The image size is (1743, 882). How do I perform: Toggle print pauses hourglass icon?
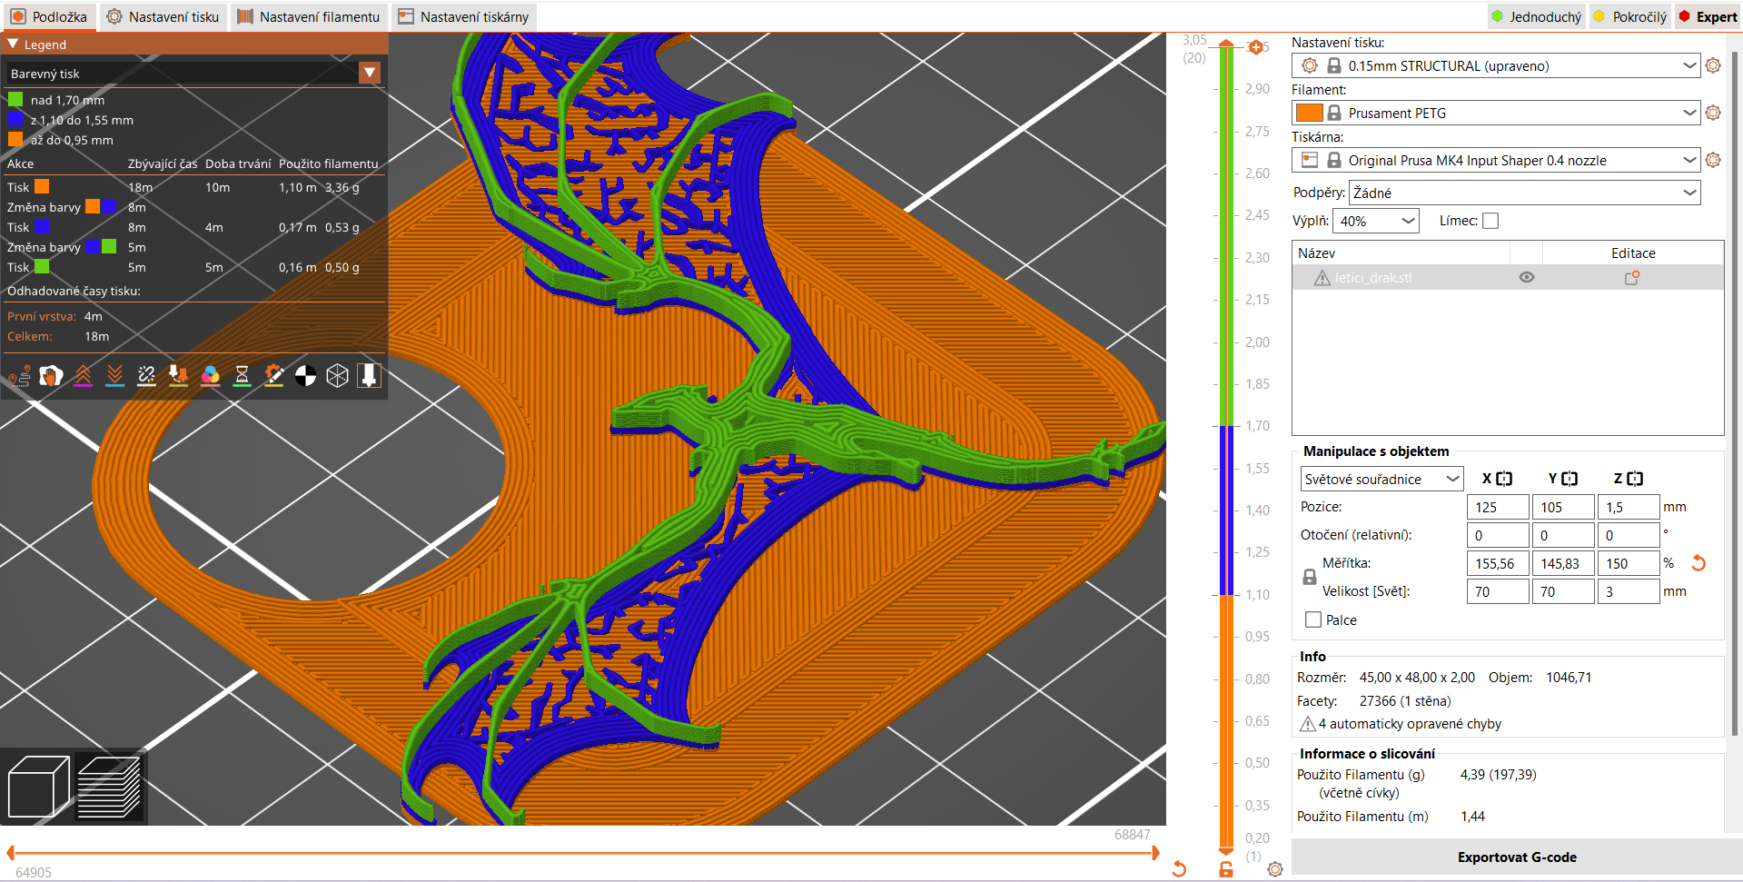(242, 376)
